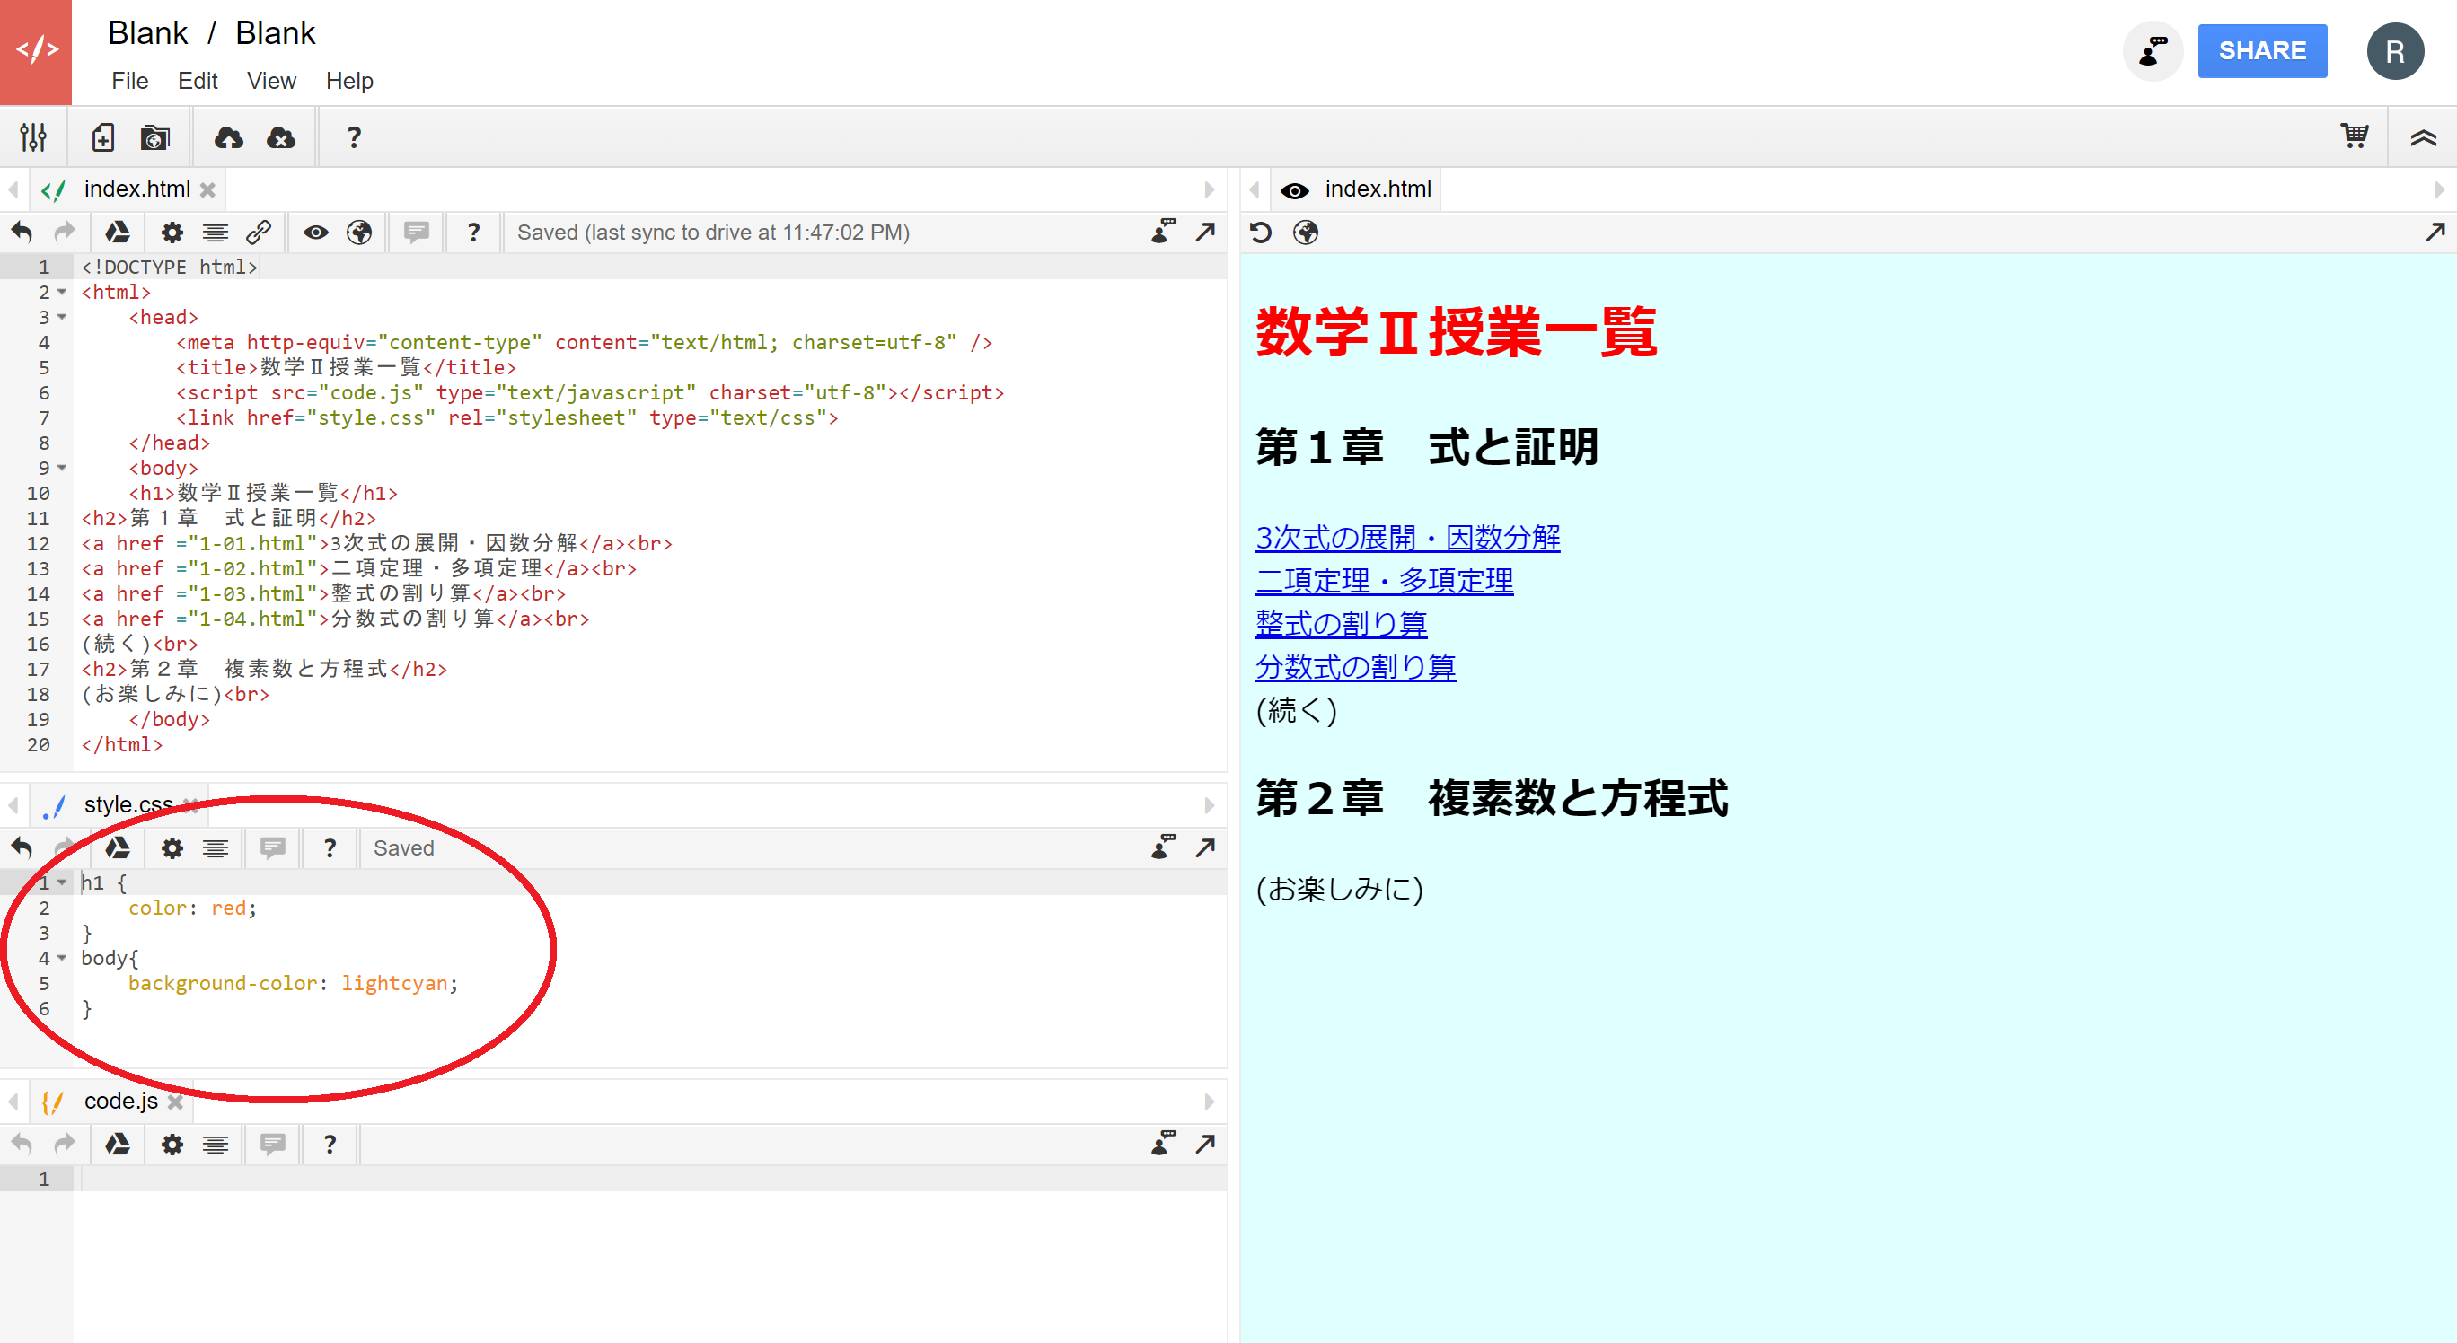Screen dimensions: 2457x1343
Task: Click the chat collaborator icon near SHARE
Action: coord(2153,50)
